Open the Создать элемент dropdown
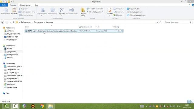 pyautogui.click(x=95, y=9)
